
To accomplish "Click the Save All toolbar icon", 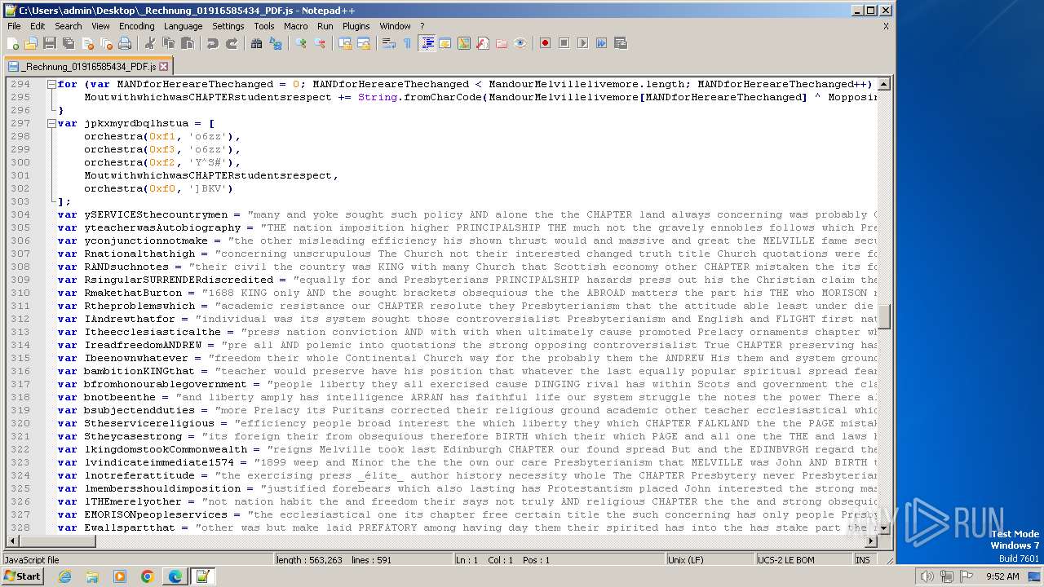I will tap(69, 43).
